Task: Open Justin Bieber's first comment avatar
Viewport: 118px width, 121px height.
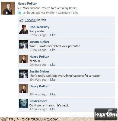Action: (24, 44)
